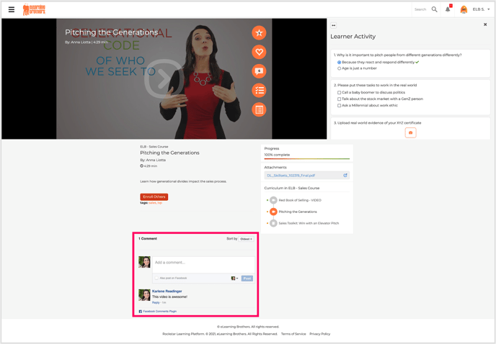Click the heart favorite icon
Screen dimensions: 496x344
(259, 52)
